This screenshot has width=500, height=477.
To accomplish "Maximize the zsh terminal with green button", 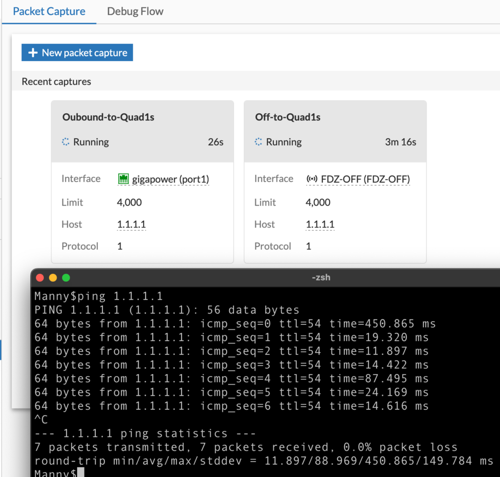I will tap(66, 278).
